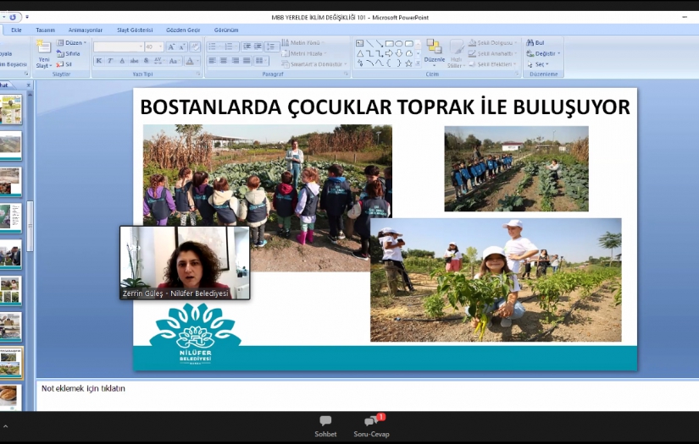Toggle bold (K) formatting

(x=99, y=61)
